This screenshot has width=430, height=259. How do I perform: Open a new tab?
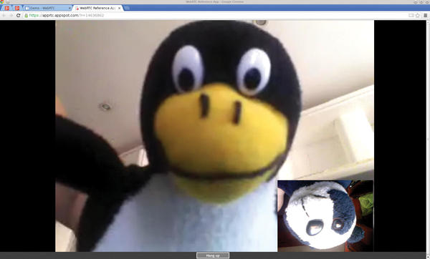click(127, 8)
